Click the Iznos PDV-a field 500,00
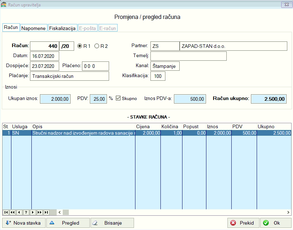The image size is (293, 230). pos(190,99)
